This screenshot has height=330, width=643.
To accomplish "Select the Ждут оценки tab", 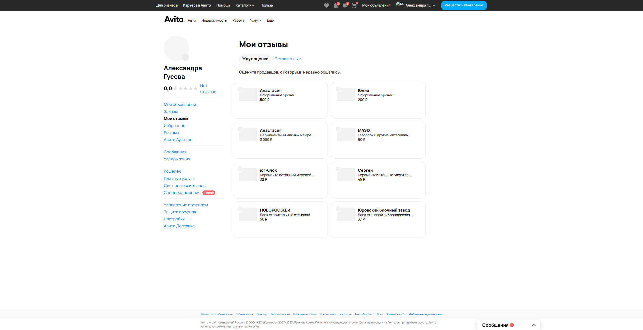I will (255, 59).
